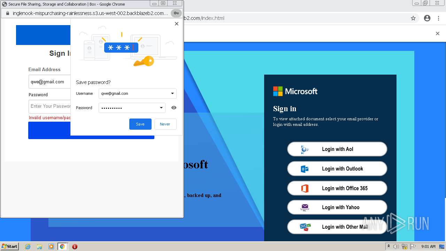Viewport: 446px width, 251px height.
Task: Click Login with Office 365 button
Action: [x=337, y=188]
